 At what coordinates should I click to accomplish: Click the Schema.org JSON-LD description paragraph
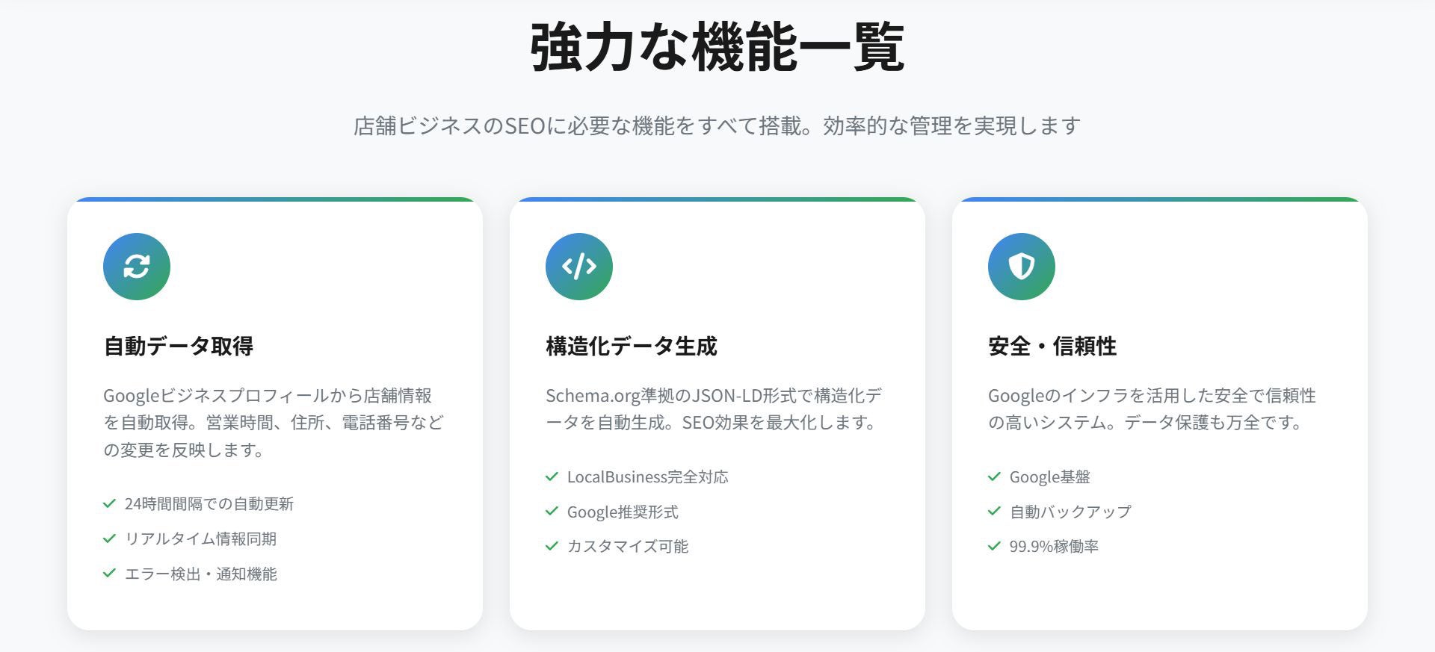click(x=713, y=409)
